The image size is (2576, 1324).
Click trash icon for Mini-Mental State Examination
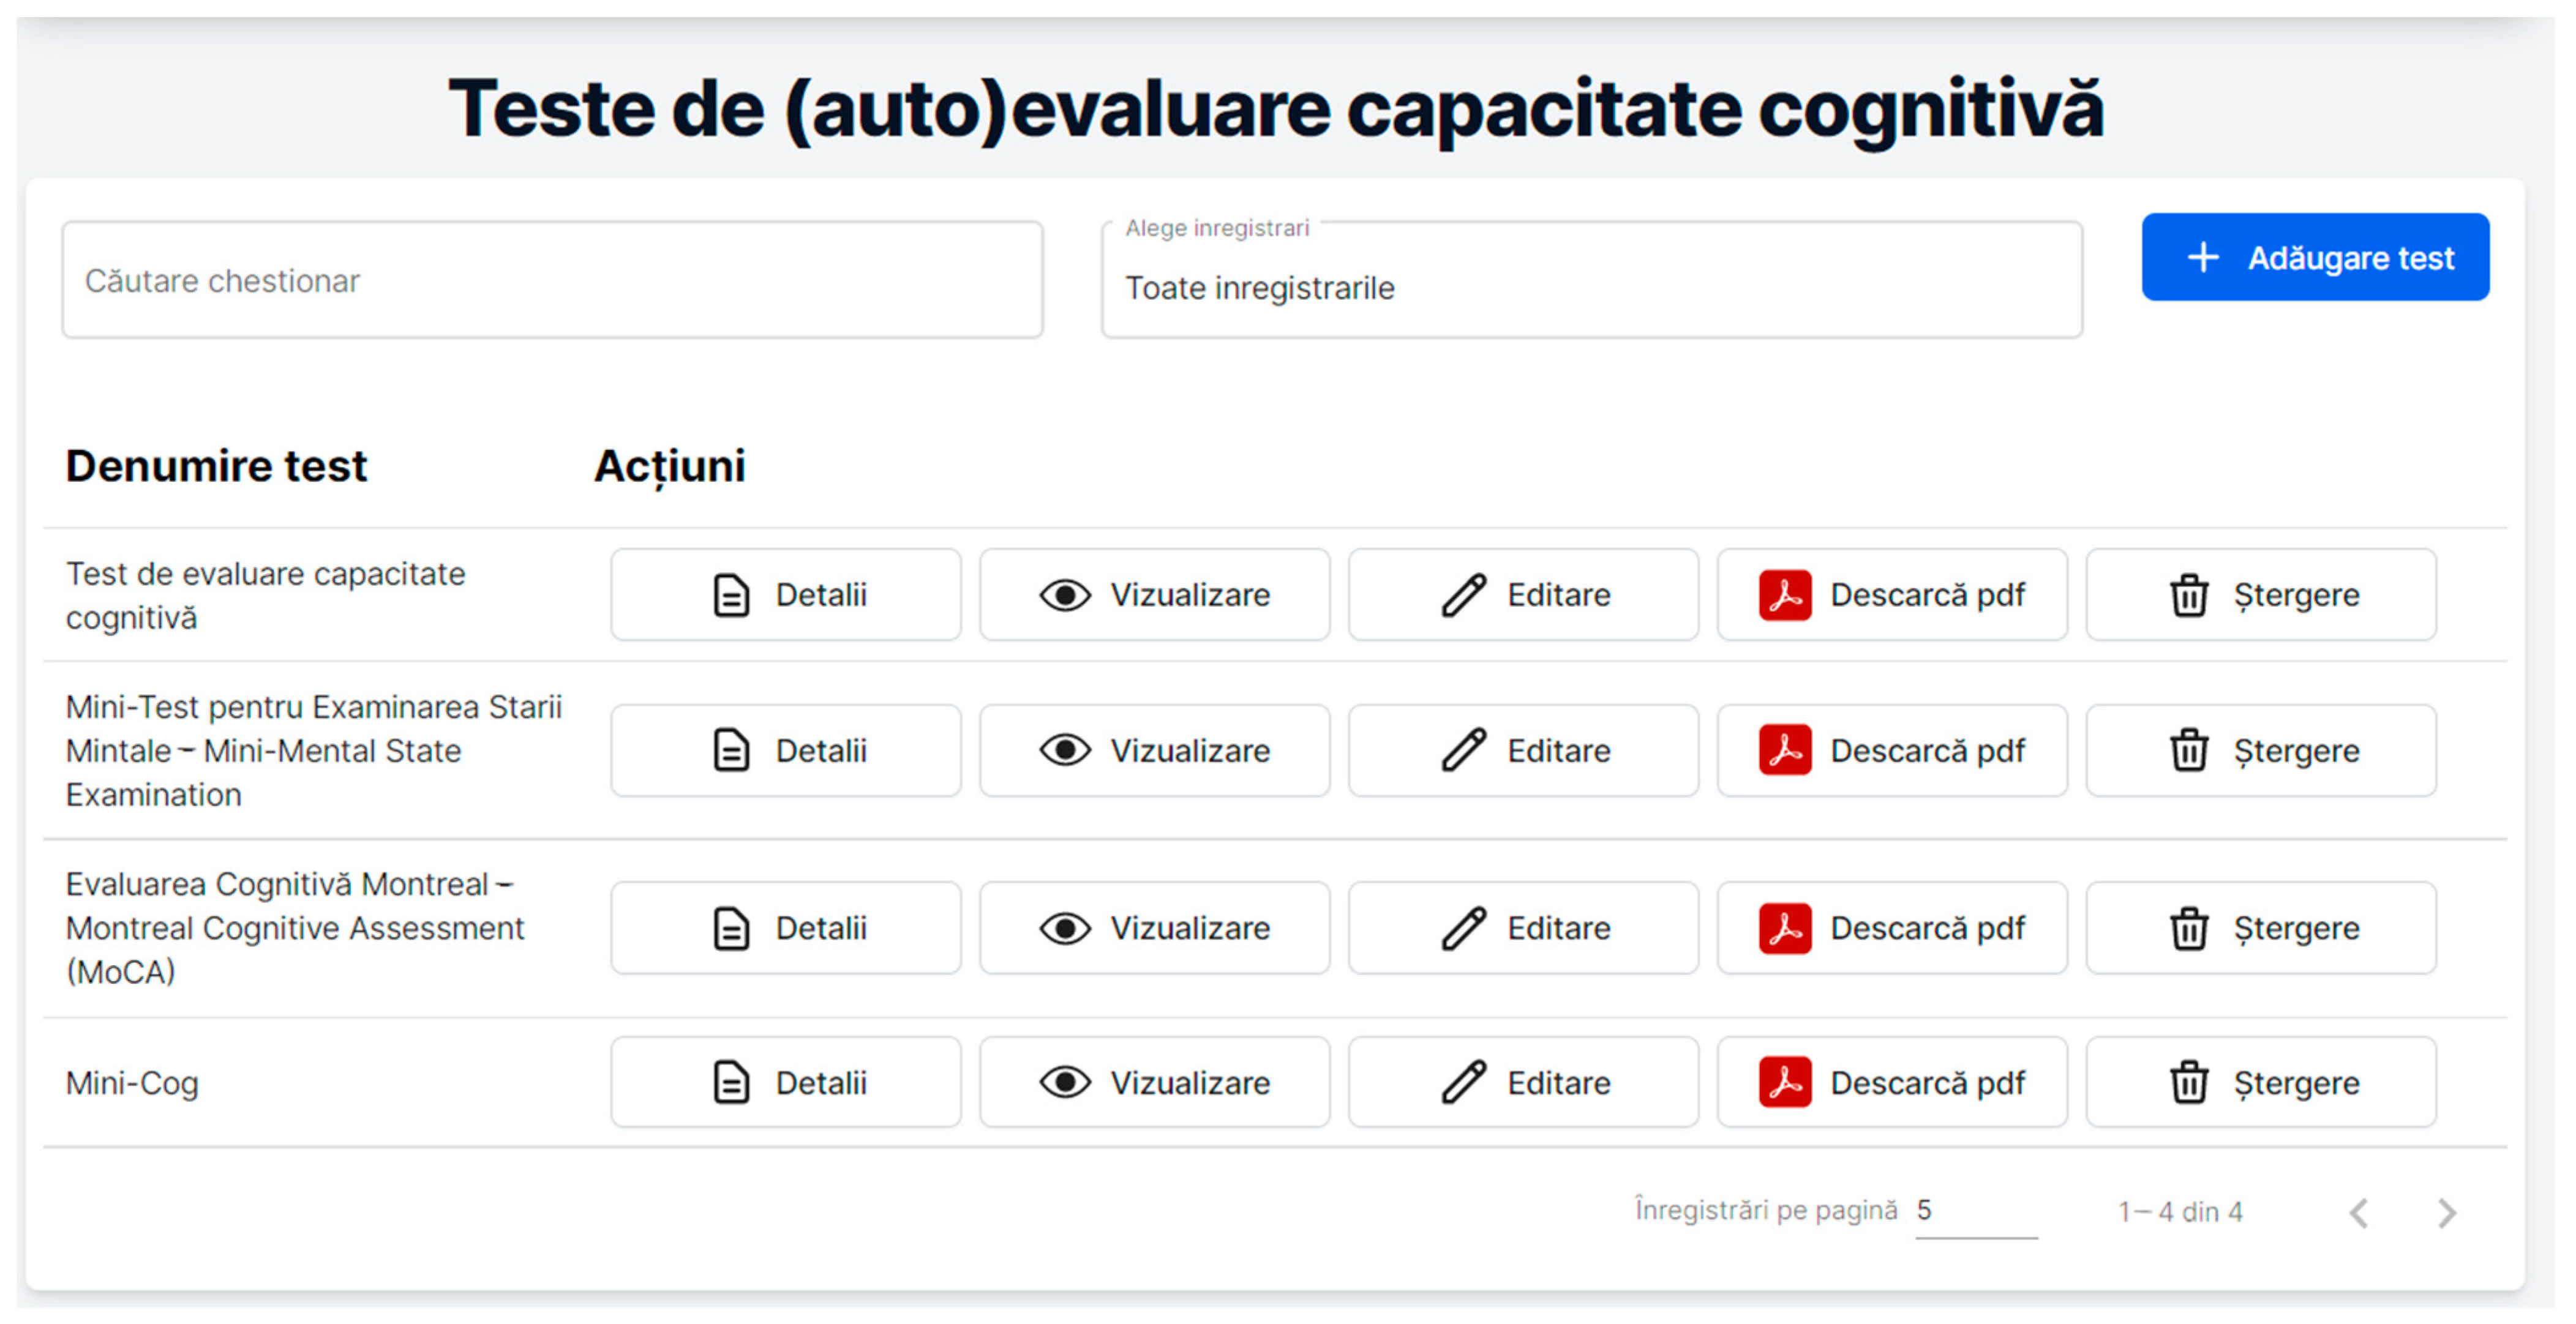tap(2188, 750)
